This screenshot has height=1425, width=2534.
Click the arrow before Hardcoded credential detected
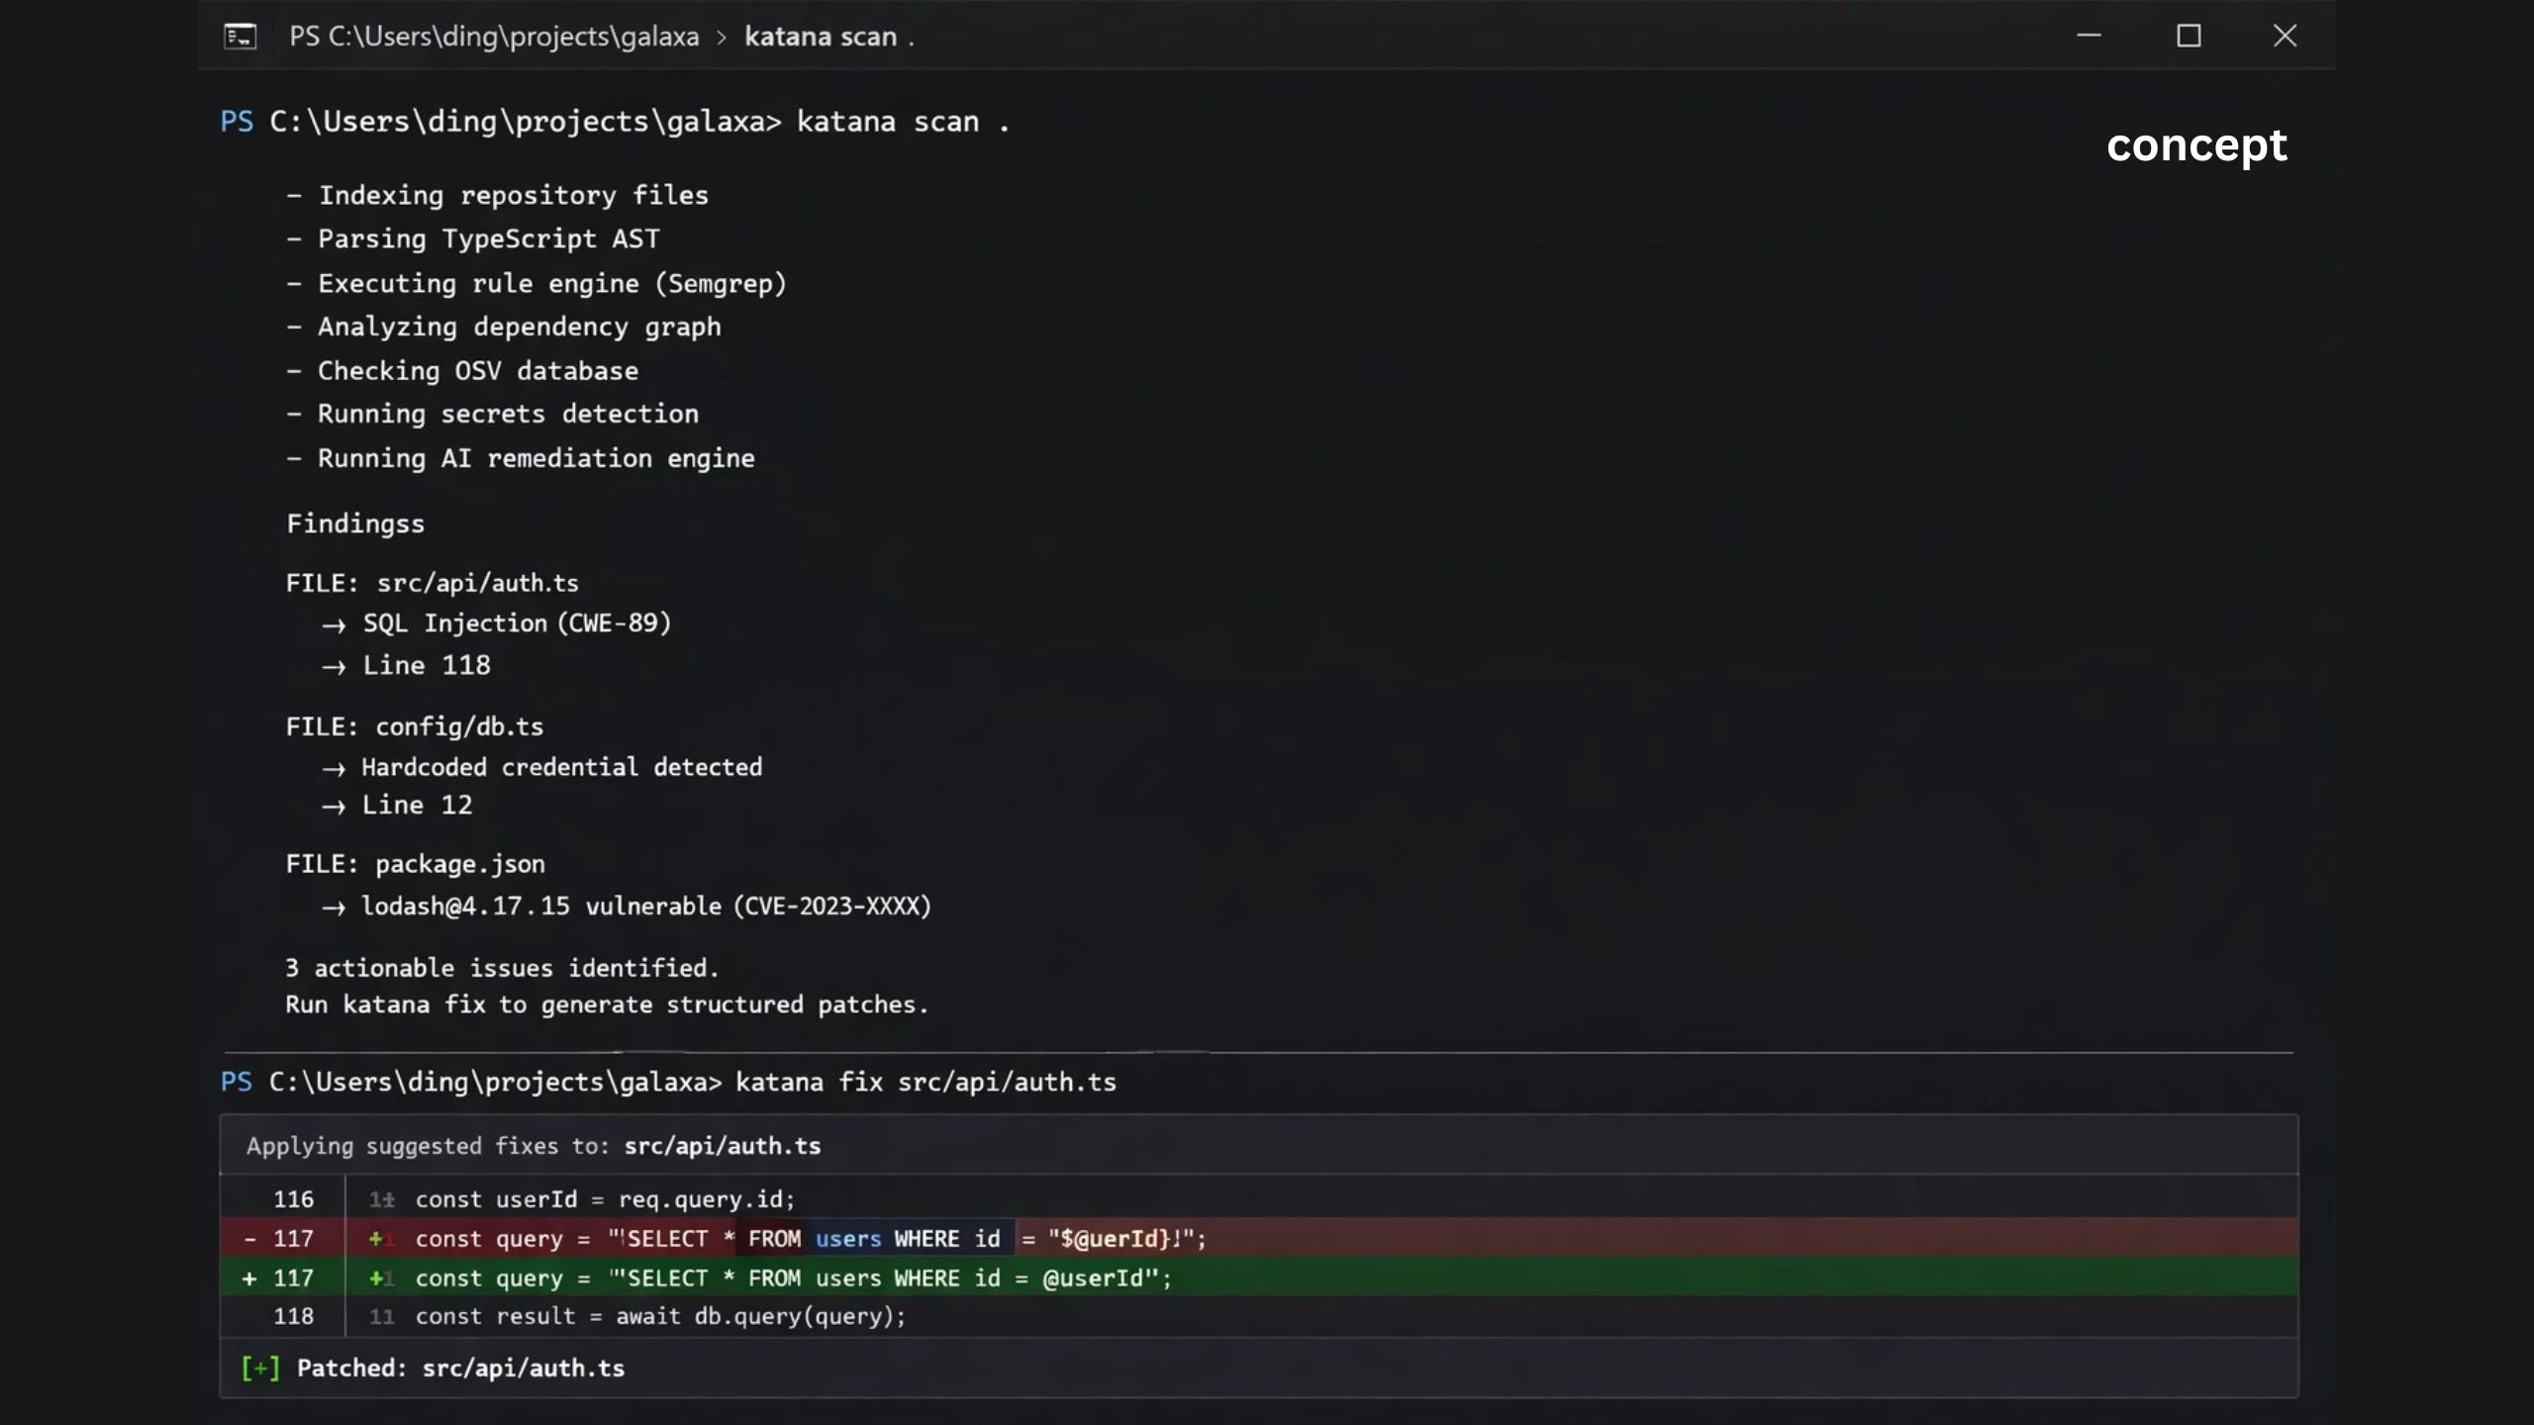[334, 769]
